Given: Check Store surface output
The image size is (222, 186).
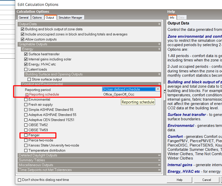Looking at the screenshot, I should 29,79.
